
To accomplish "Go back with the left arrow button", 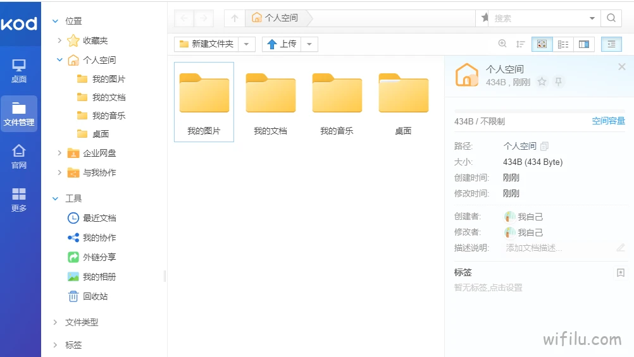I will pyautogui.click(x=184, y=18).
